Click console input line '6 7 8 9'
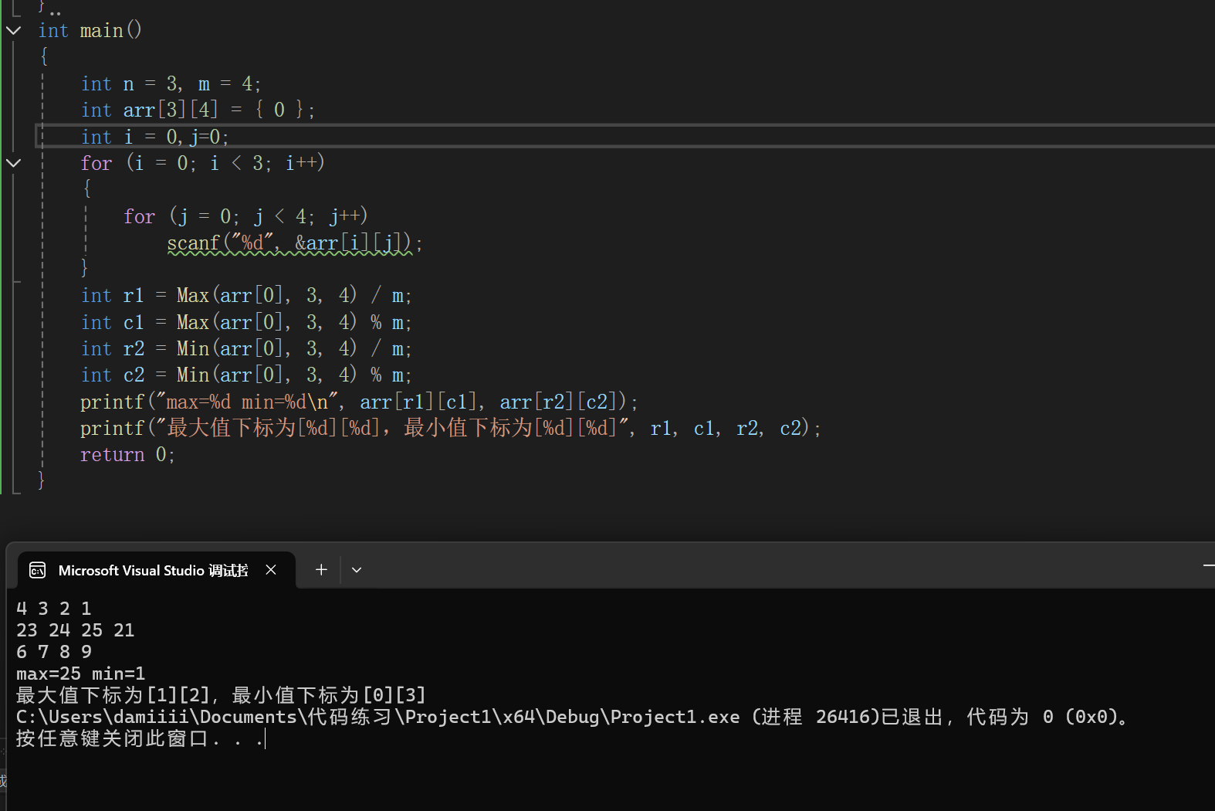The image size is (1215, 811). (x=54, y=652)
